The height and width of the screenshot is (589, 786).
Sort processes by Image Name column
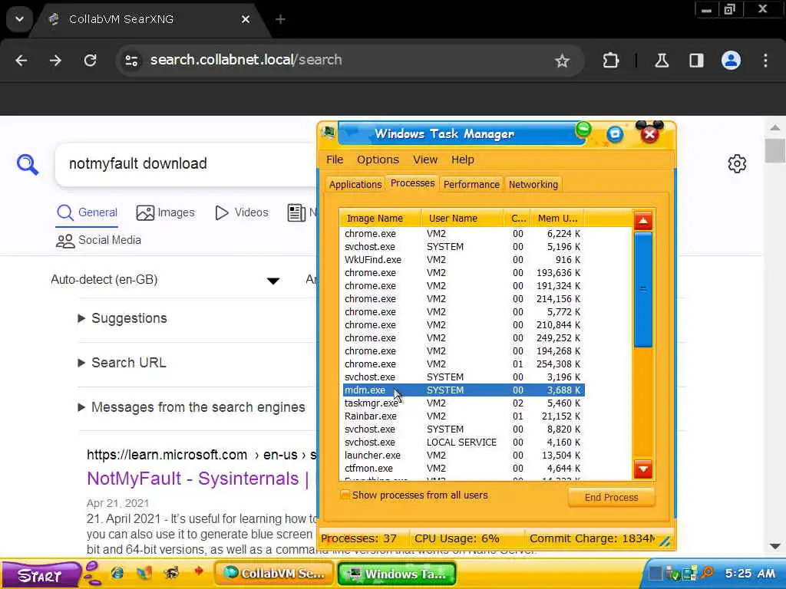[381, 219]
